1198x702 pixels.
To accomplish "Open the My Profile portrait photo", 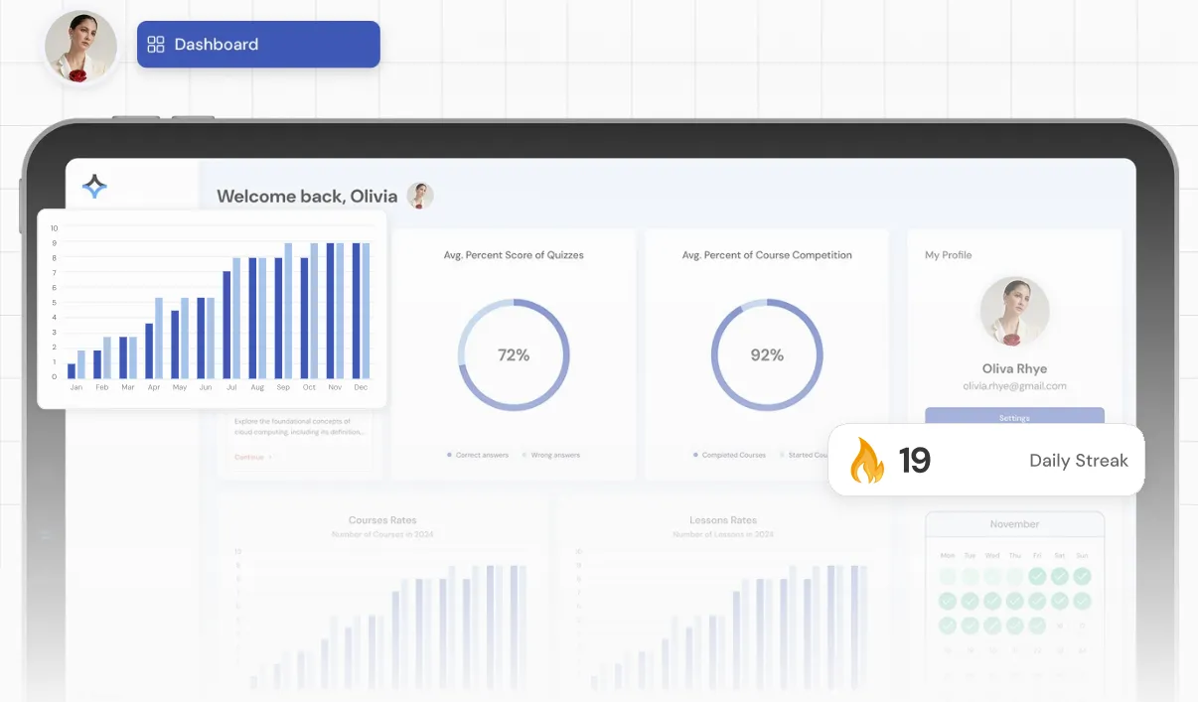I will click(x=1014, y=312).
